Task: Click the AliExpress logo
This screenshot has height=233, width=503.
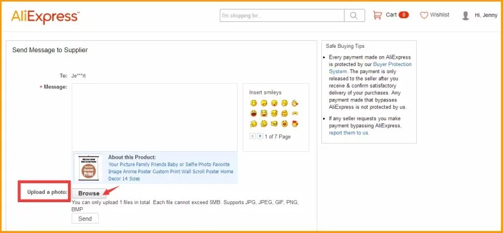Action: [x=45, y=16]
